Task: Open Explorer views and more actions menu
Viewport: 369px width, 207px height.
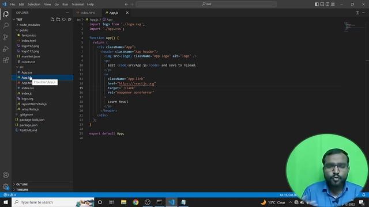Action: 67,13
